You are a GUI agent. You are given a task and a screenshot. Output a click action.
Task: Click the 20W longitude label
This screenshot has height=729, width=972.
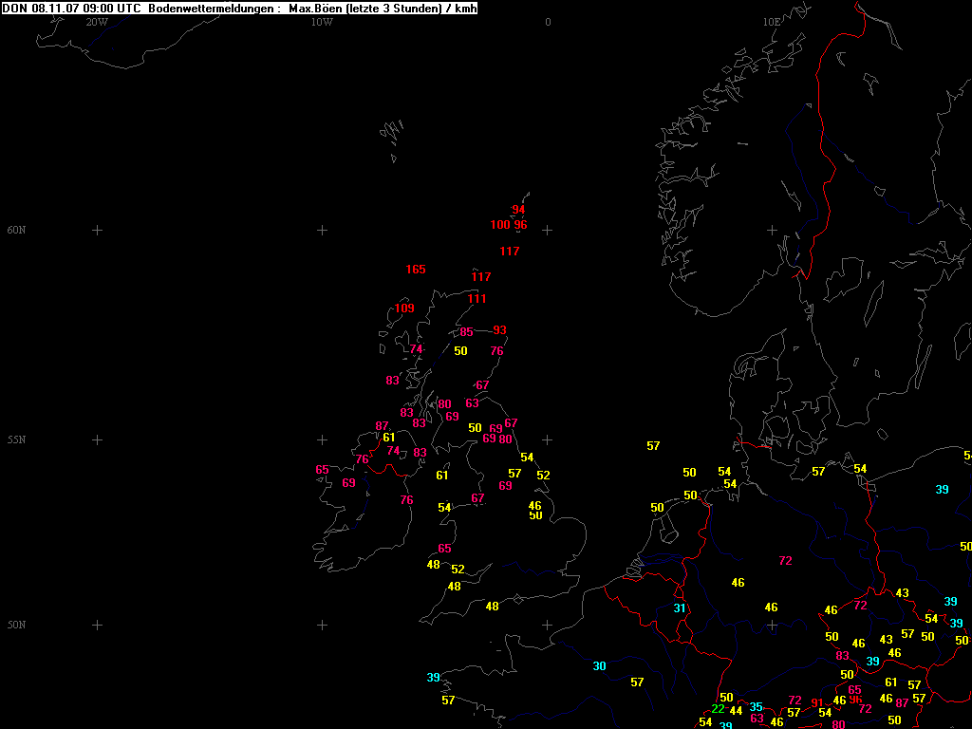tap(96, 22)
